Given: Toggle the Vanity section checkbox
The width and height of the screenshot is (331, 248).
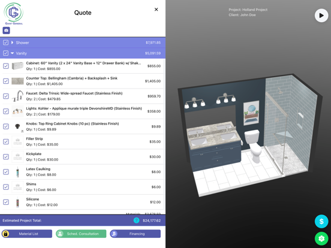Looking at the screenshot, I should 6,53.
